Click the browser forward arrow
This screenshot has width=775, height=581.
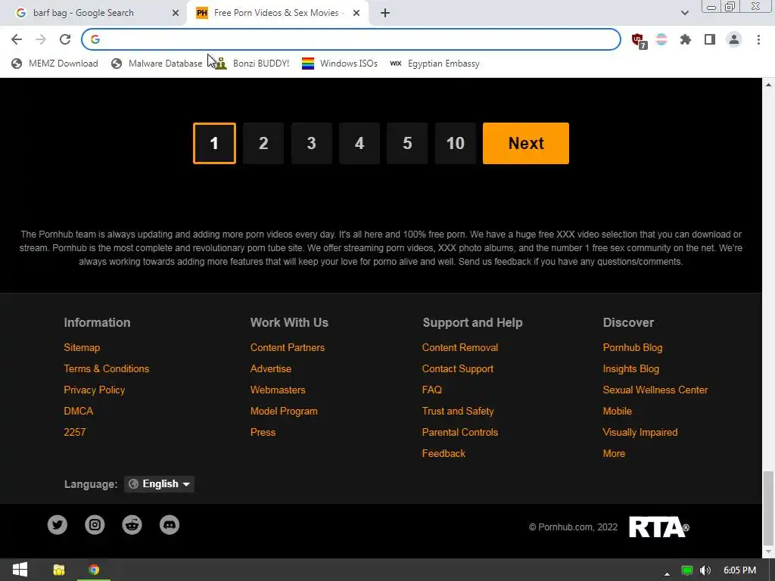click(x=41, y=39)
